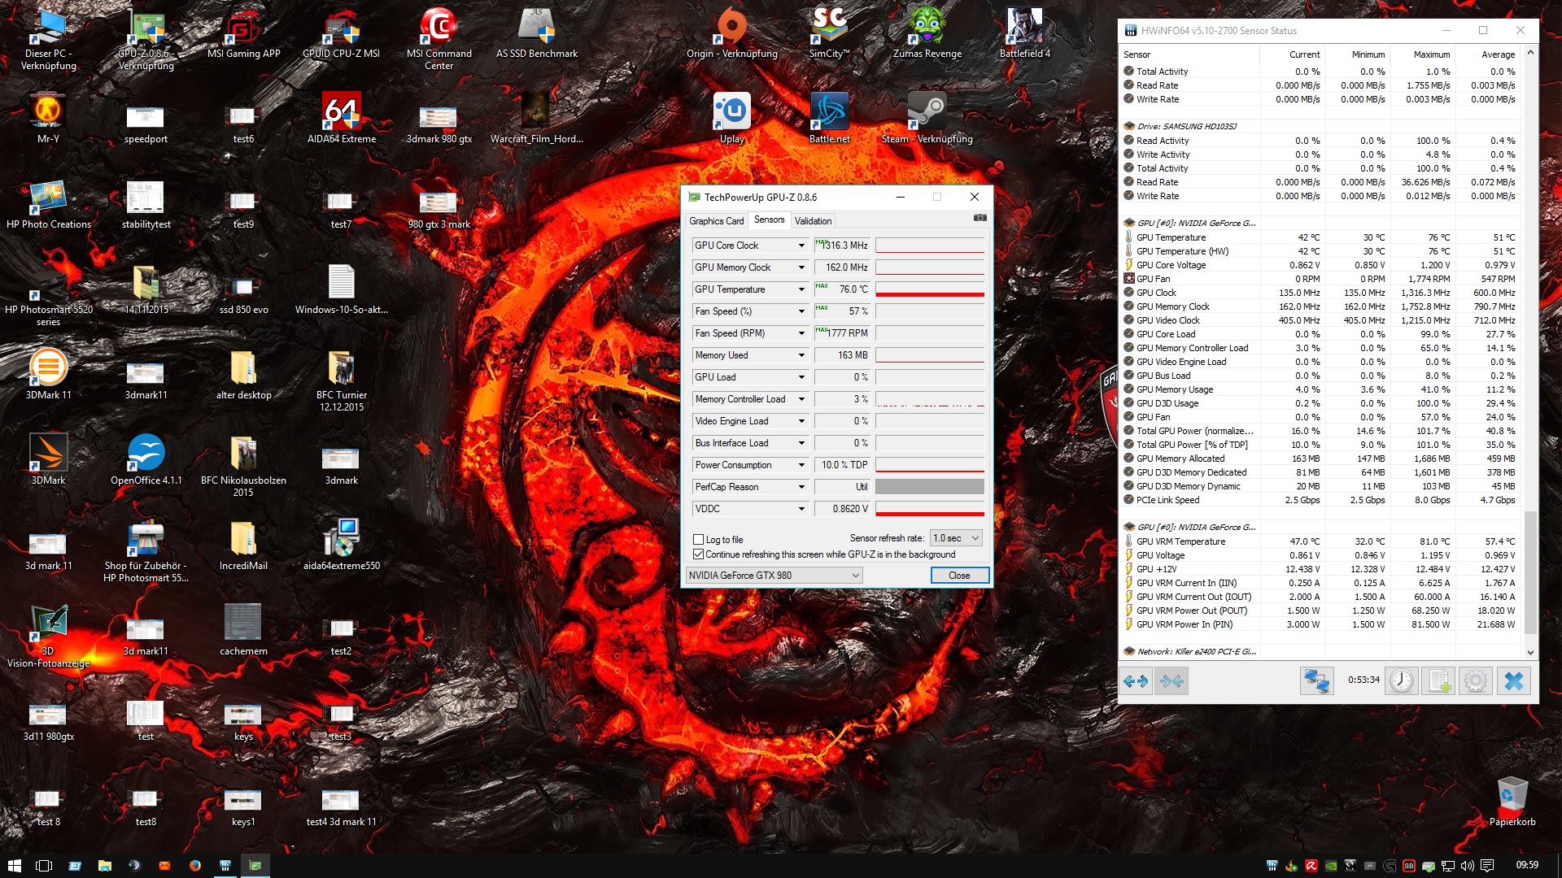Viewport: 1562px width, 878px height.
Task: Switch to the Validation tab
Action: pyautogui.click(x=813, y=221)
